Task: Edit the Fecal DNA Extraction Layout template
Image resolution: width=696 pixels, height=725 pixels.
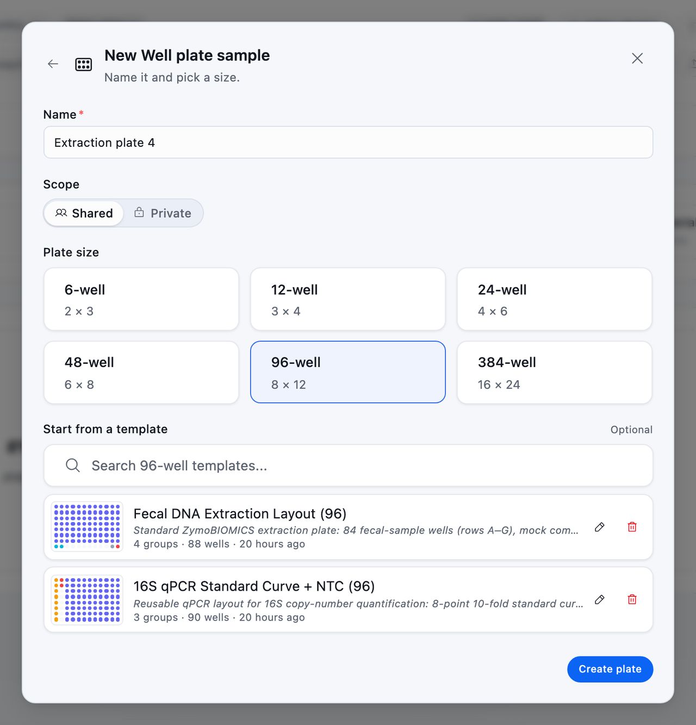Action: (599, 527)
